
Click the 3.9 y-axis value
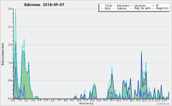click(x=10, y=9)
